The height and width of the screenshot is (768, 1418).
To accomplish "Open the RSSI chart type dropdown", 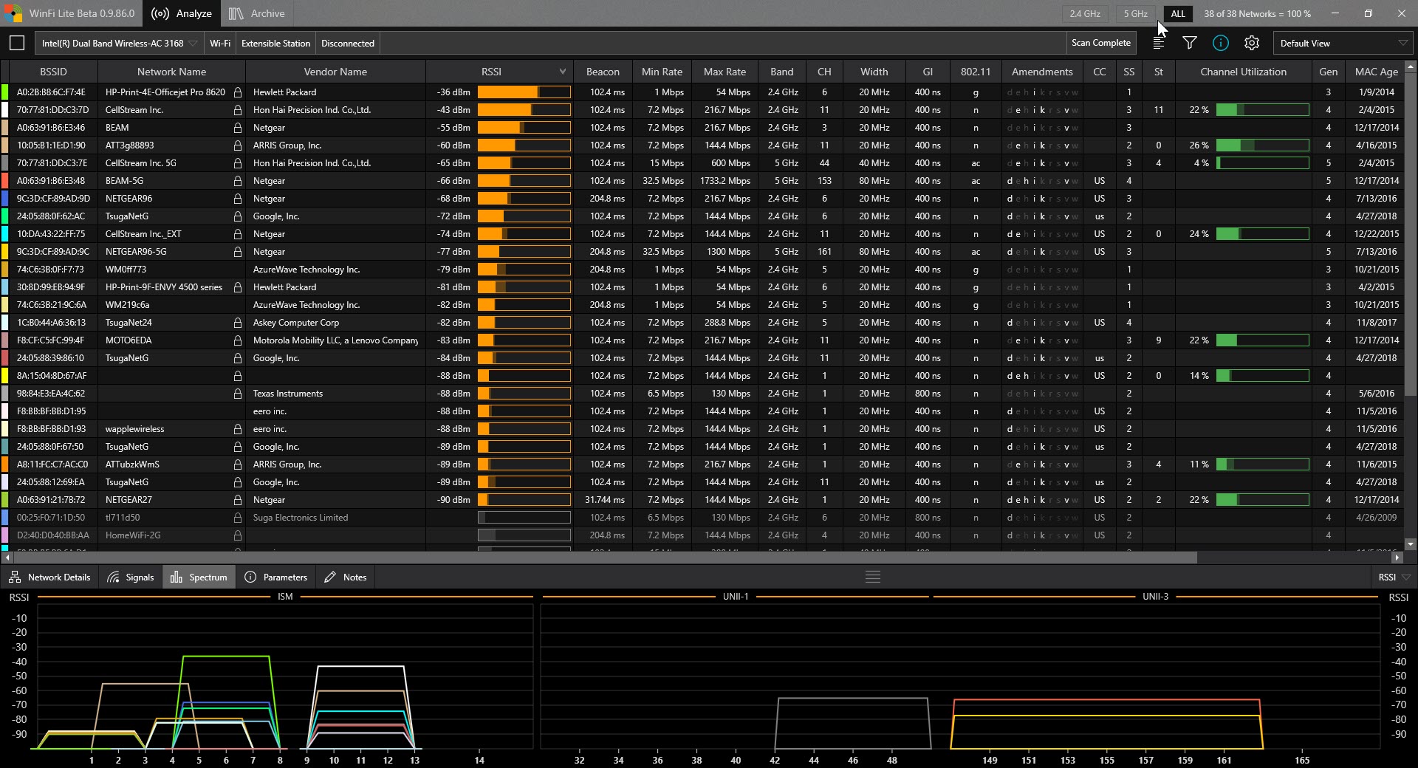I will tap(1394, 577).
